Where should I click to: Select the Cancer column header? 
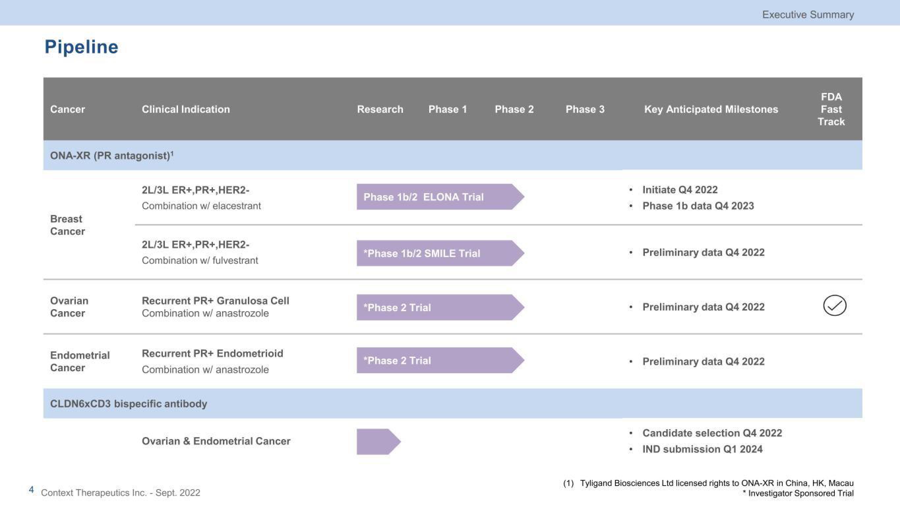pyautogui.click(x=68, y=109)
